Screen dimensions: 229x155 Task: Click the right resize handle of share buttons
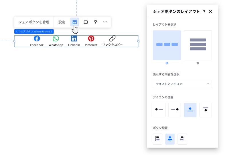(138, 41)
